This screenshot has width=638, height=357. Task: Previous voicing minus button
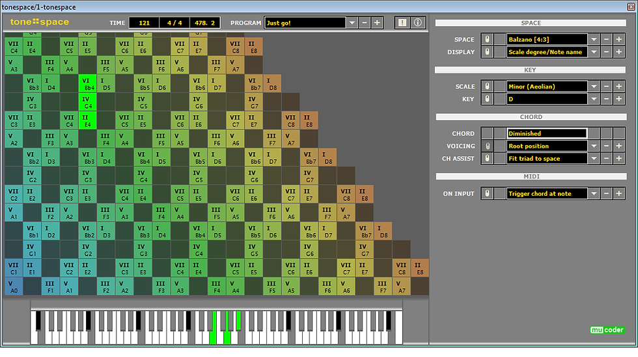(606, 146)
